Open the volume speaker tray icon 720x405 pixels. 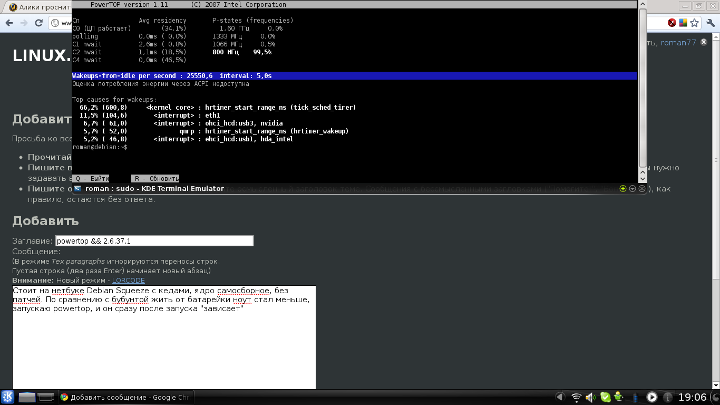[591, 397]
